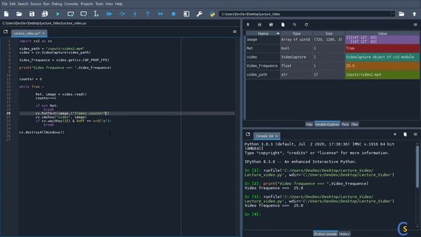Close the Console 1/A tab

(x=276, y=136)
